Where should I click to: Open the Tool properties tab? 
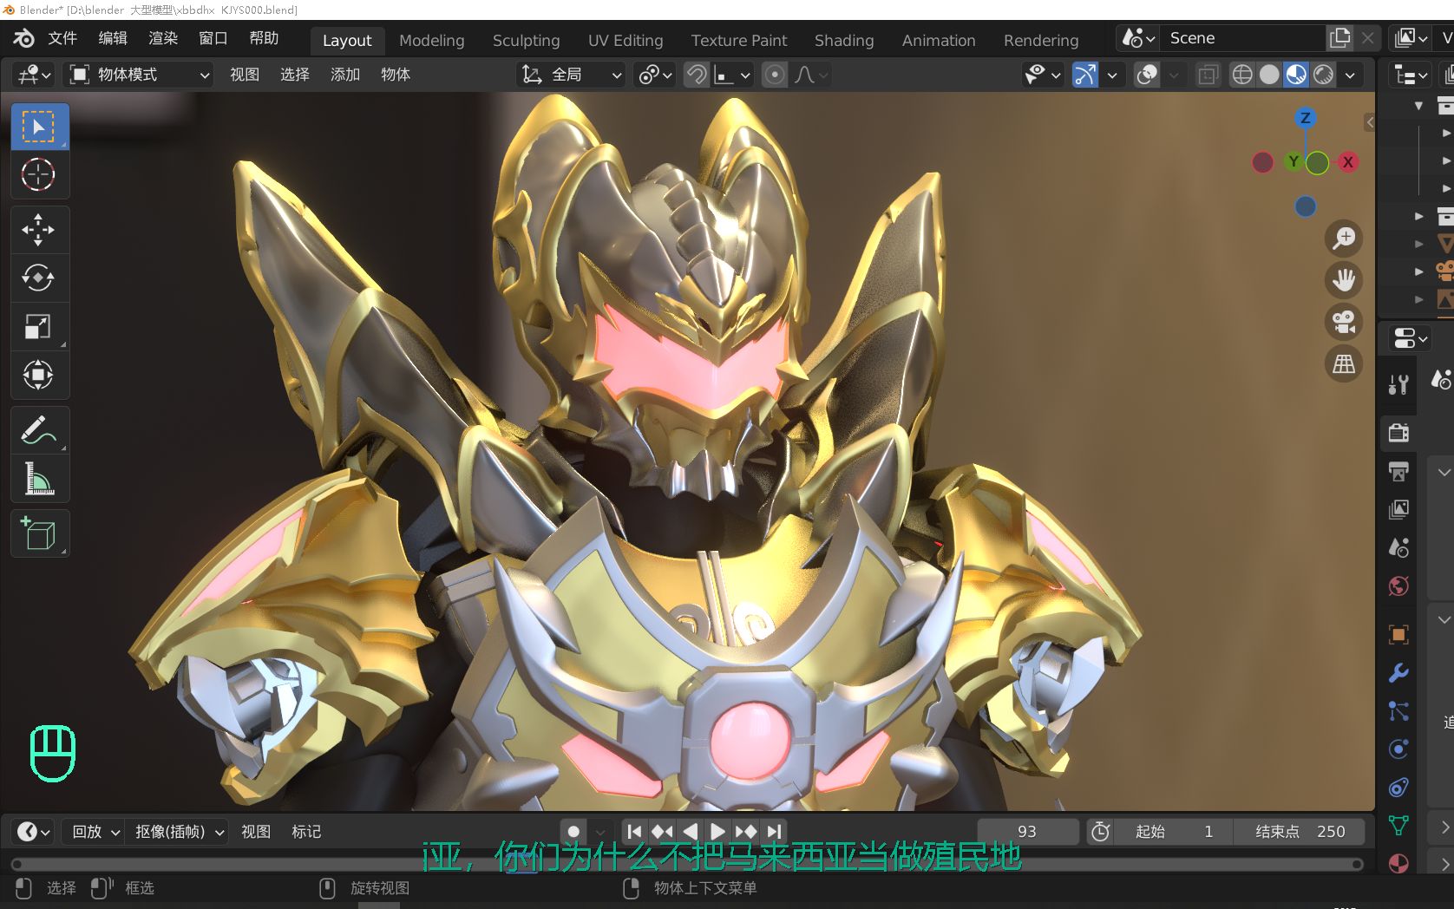[1398, 384]
